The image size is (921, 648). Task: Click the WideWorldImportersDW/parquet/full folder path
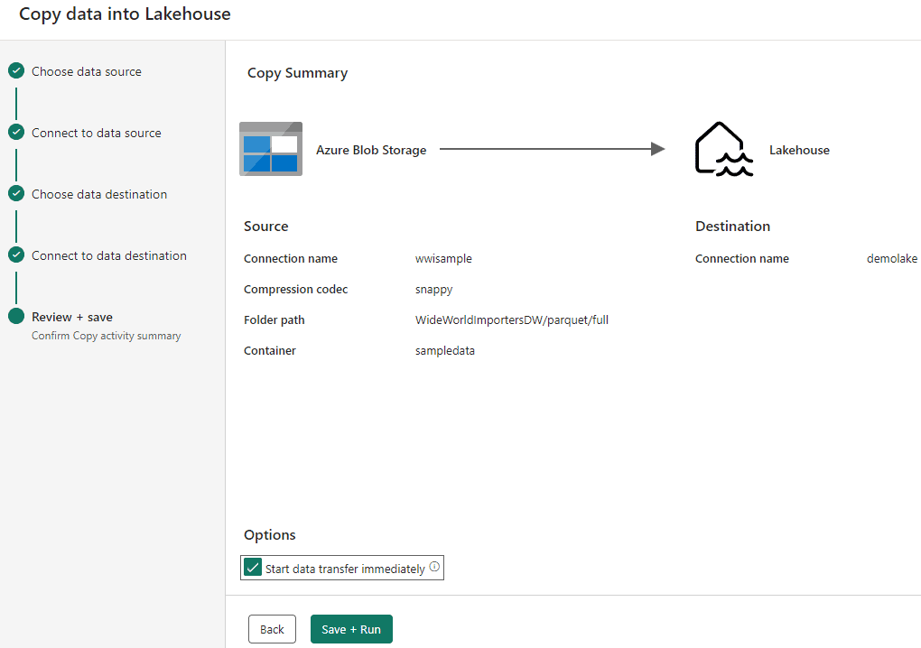pos(512,319)
